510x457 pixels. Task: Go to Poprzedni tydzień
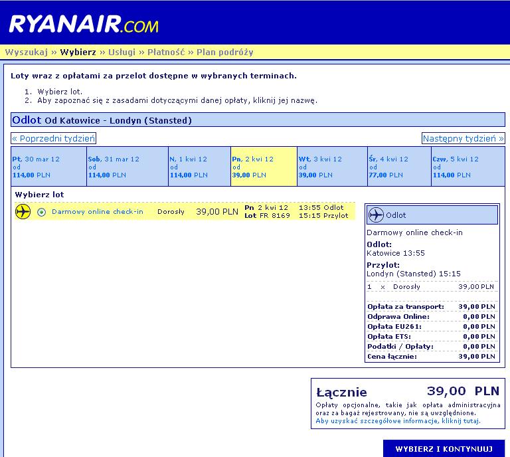pyautogui.click(x=54, y=138)
